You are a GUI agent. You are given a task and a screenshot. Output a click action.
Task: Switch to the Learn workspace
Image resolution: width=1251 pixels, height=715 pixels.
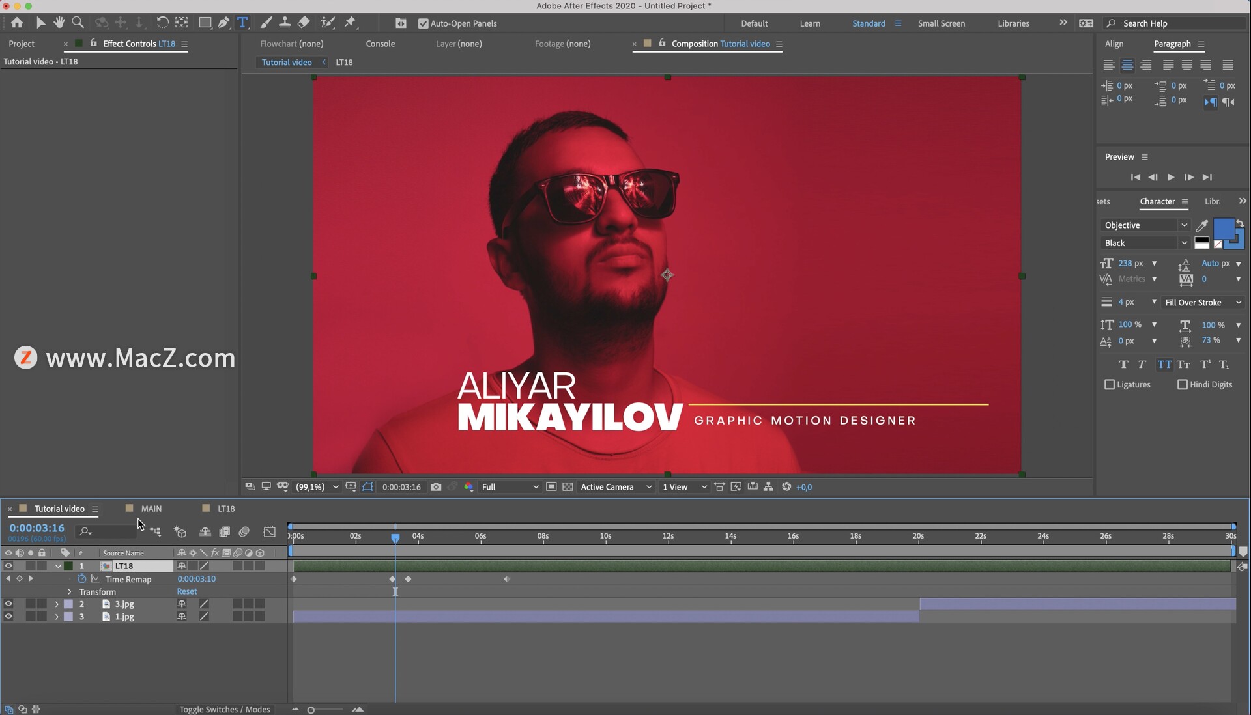tap(810, 23)
